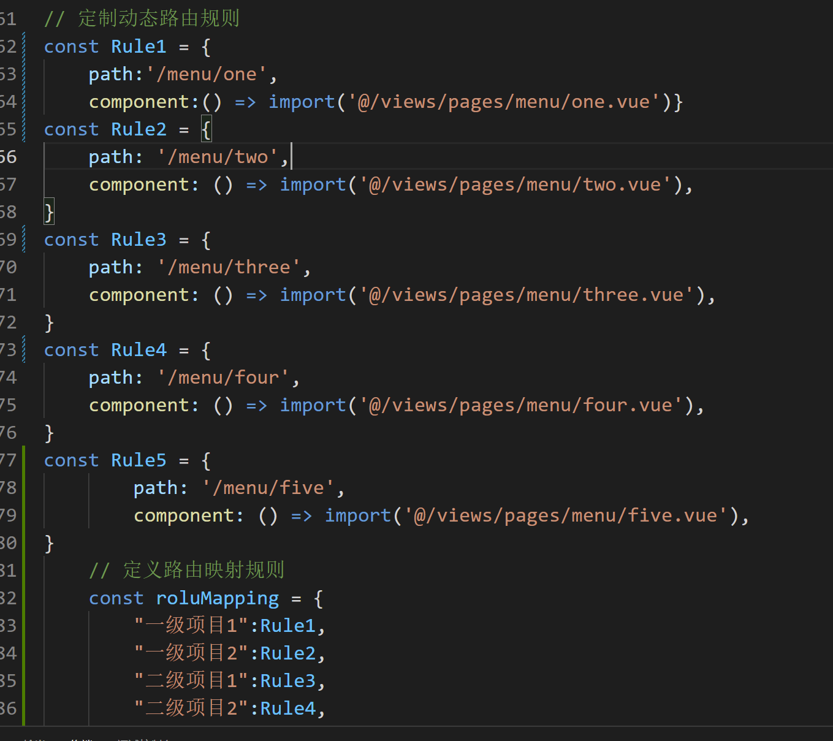This screenshot has width=833, height=741.
Task: Click the highlighted opening brace after Rule2
Action: pyautogui.click(x=206, y=129)
